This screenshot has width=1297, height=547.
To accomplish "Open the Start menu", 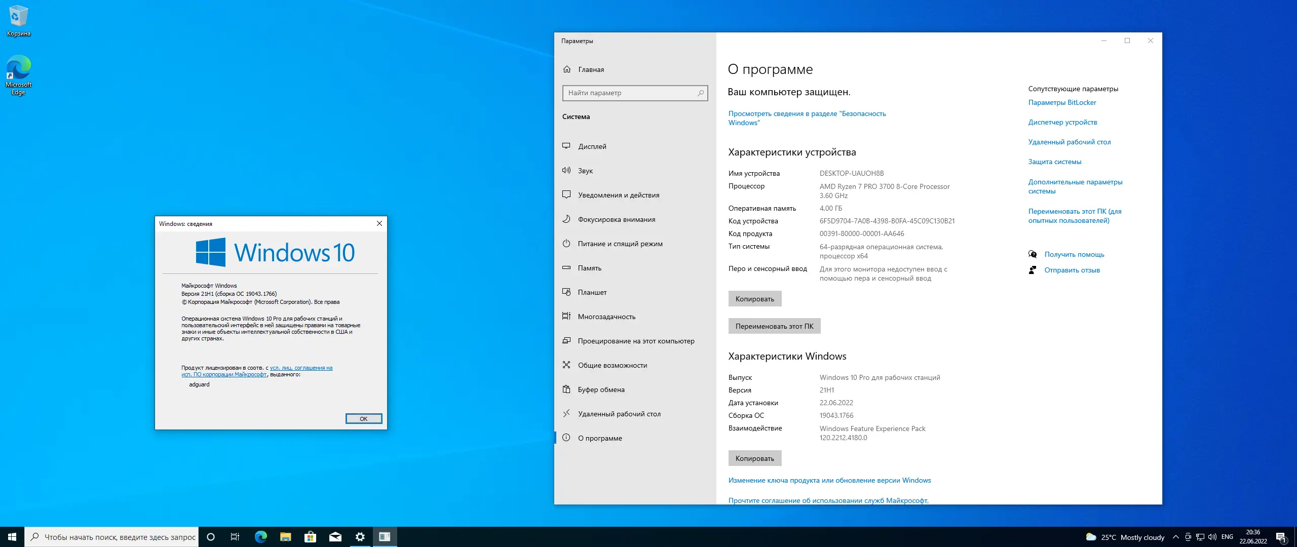I will click(x=11, y=537).
